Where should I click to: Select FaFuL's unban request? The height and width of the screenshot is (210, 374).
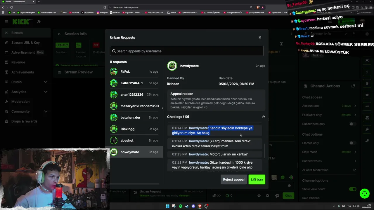(134, 71)
